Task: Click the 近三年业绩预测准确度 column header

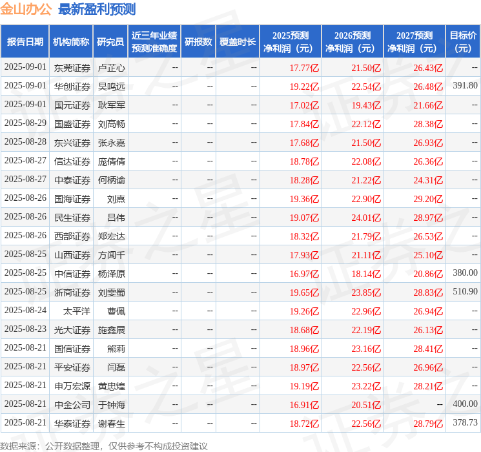Action: tap(154, 41)
